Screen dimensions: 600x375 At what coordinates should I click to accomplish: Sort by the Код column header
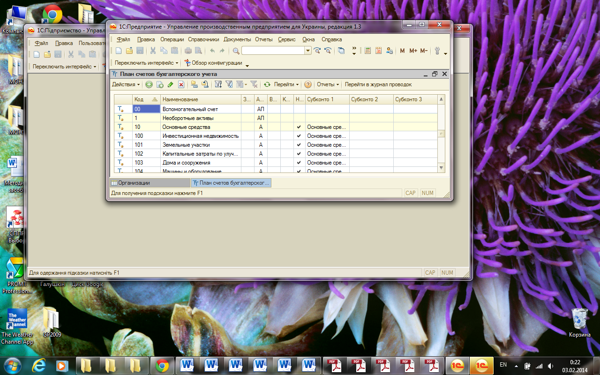point(147,99)
